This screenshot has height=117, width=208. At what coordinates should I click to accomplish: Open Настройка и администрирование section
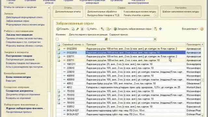point(138,1)
